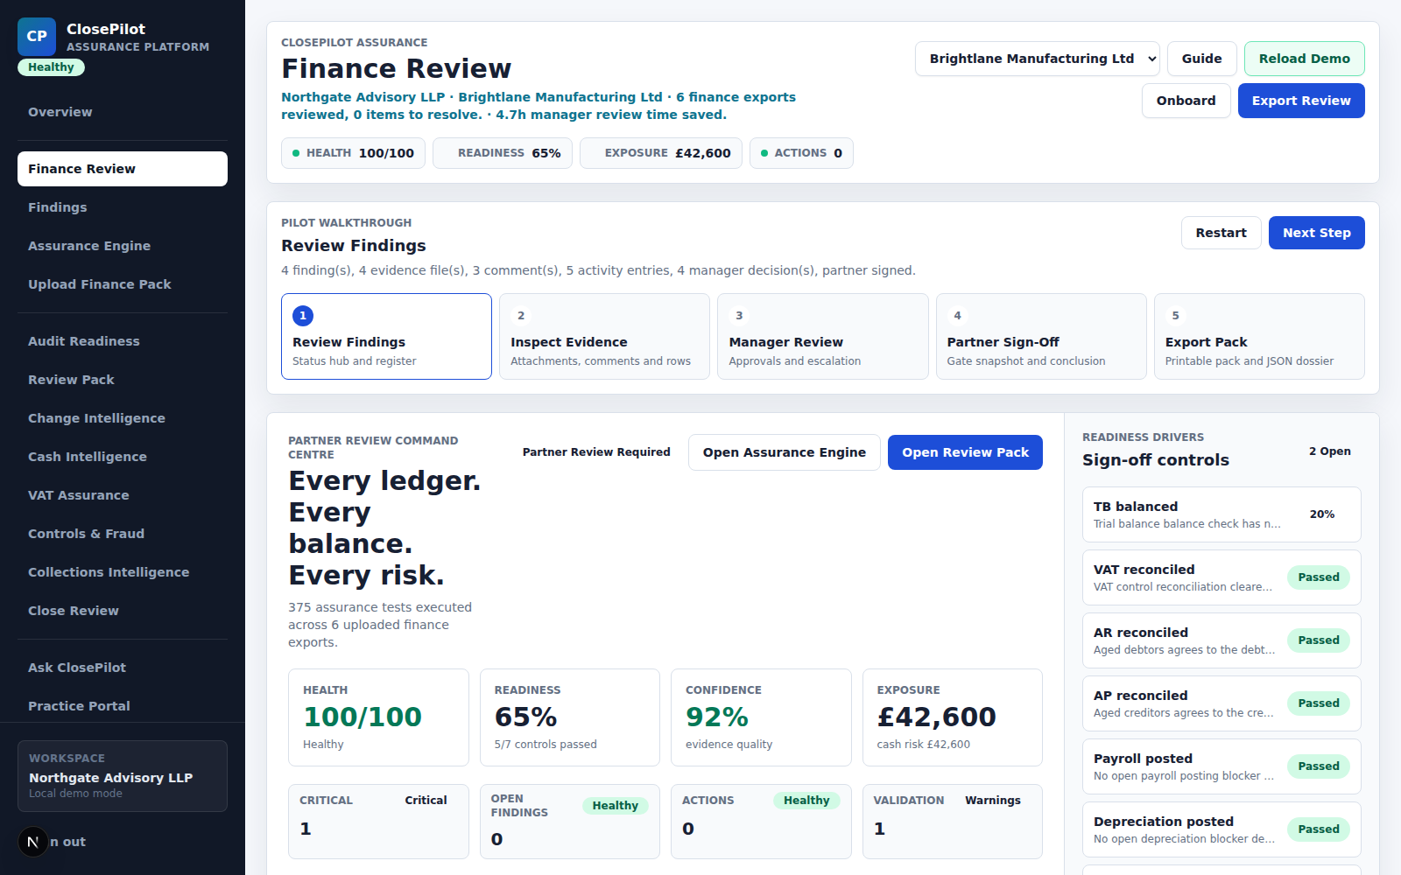Restart the pilot walkthrough

coord(1221,233)
